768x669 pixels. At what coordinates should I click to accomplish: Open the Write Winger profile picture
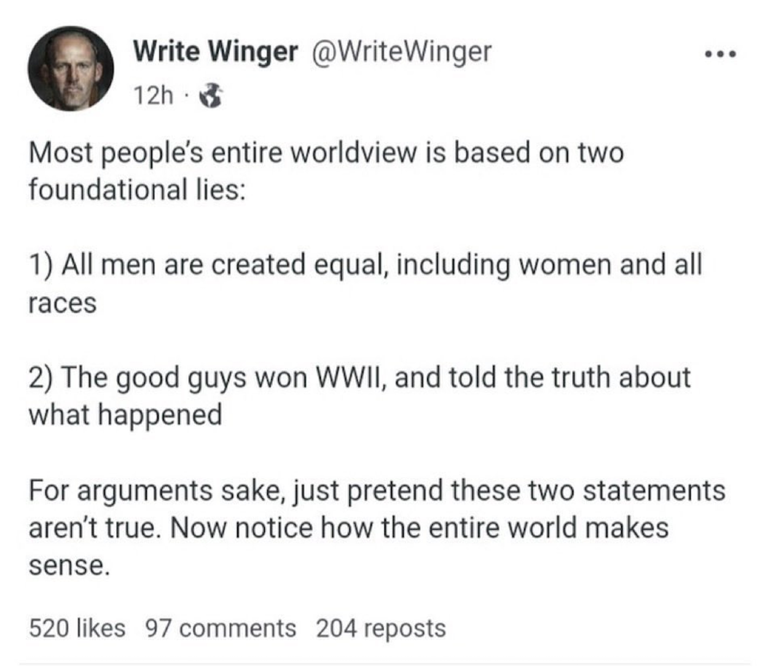click(x=71, y=68)
